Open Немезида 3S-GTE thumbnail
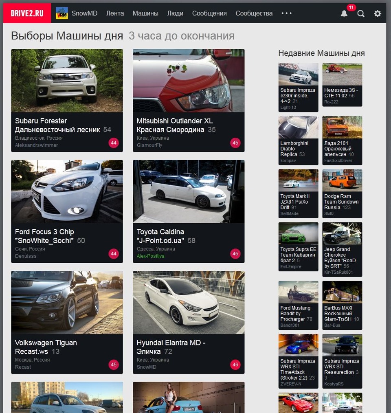The width and height of the screenshot is (391, 413). (342, 74)
